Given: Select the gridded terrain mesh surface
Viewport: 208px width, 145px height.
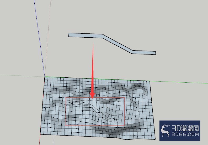Looking at the screenshot, I should (98, 108).
